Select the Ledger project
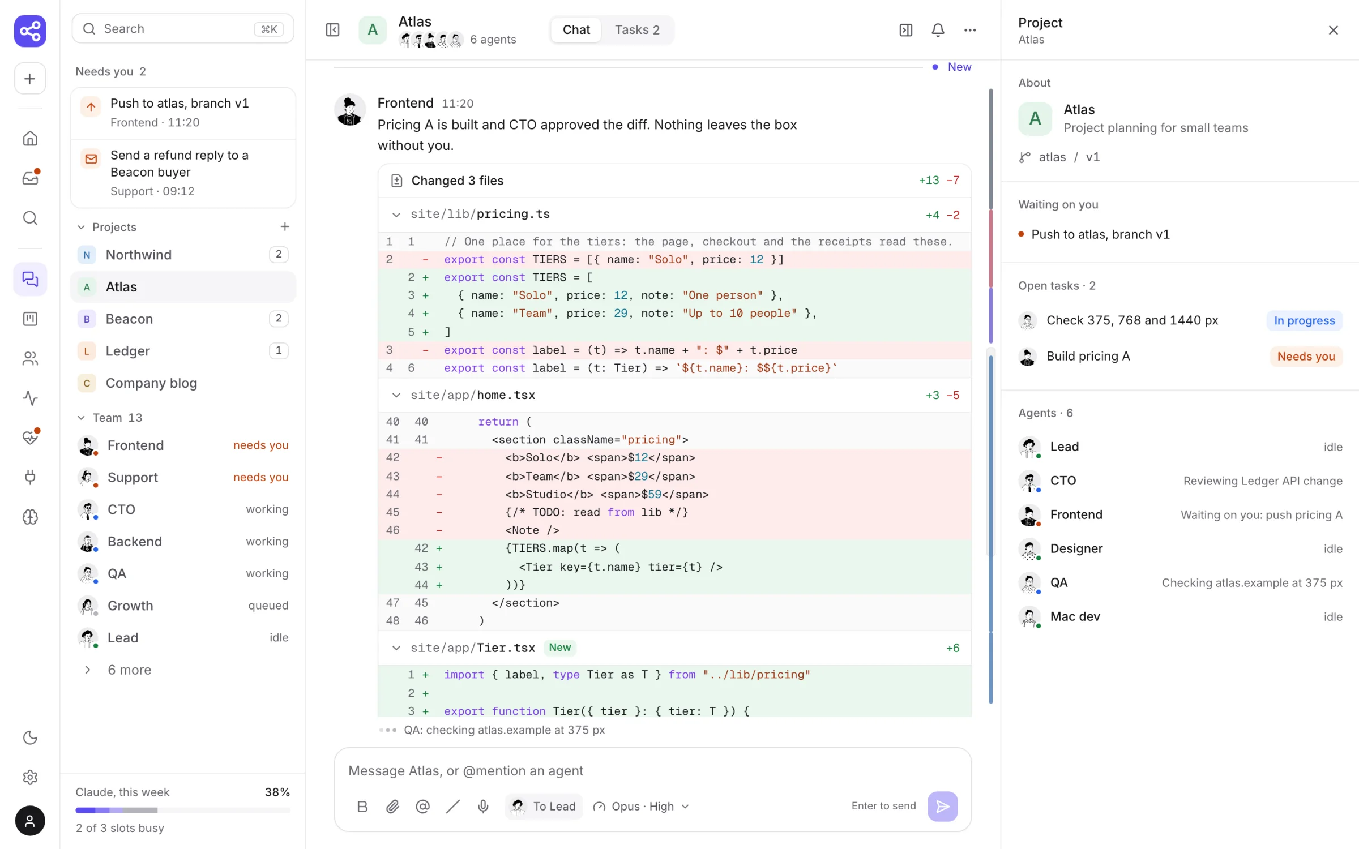 (183, 351)
